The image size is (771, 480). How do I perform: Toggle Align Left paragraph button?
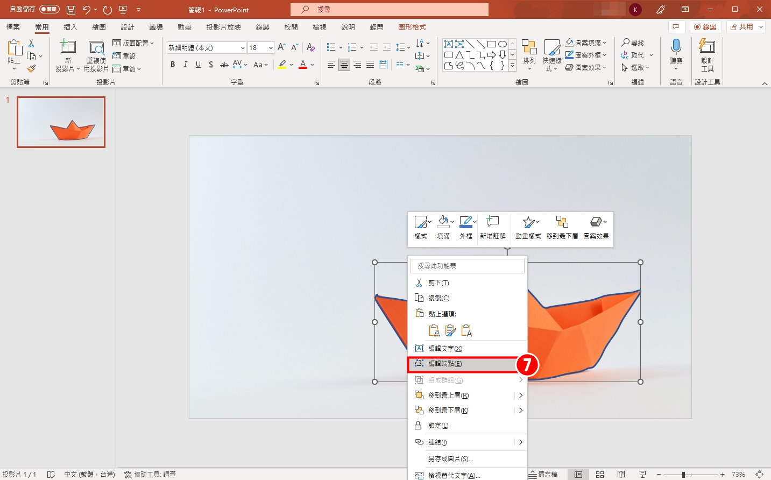331,65
